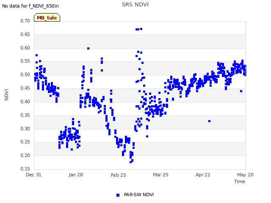The height and width of the screenshot is (203, 271).
Task: Click the 0.40 y-axis tick label
Action: (25, 101)
